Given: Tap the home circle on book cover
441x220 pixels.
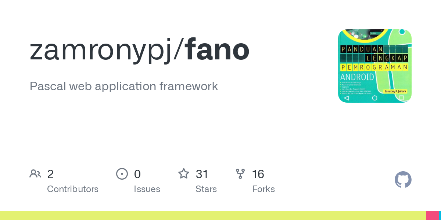Looking at the screenshot, I should 374,98.
